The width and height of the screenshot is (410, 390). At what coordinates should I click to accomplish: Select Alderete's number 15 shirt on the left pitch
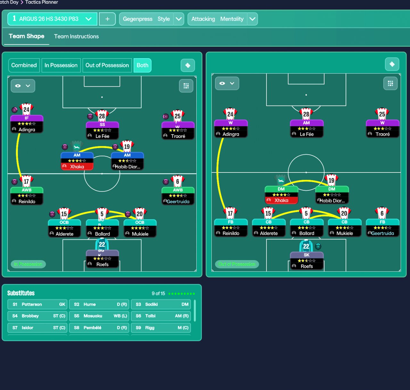(x=64, y=213)
